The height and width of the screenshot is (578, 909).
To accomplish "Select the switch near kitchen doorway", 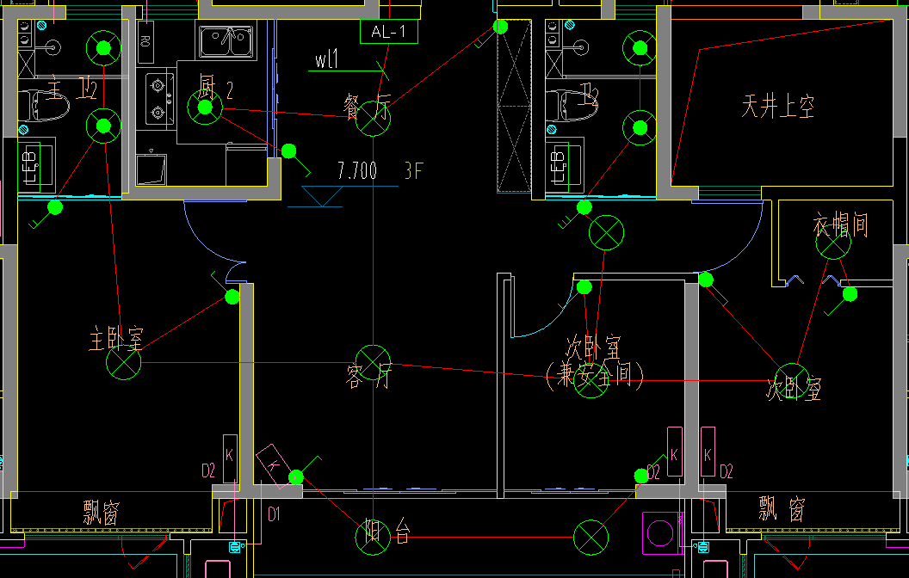I will (288, 151).
